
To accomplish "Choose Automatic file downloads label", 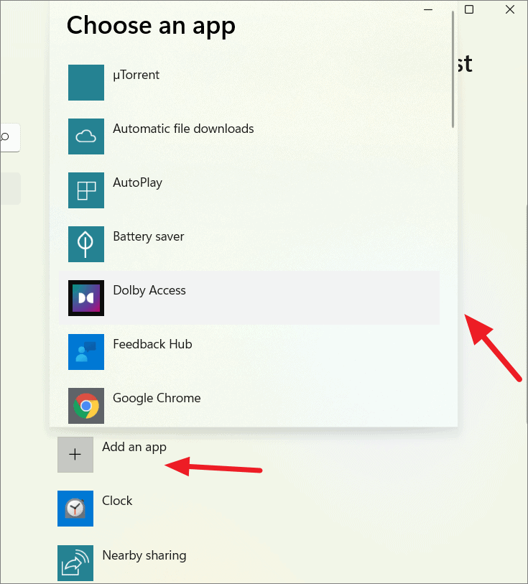I will [x=183, y=129].
